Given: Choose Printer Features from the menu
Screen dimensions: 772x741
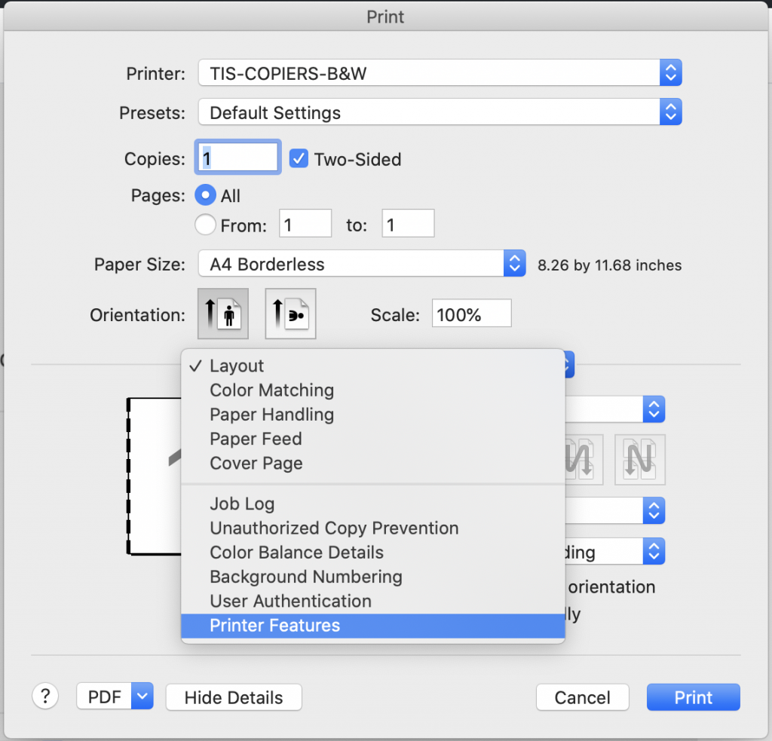Looking at the screenshot, I should (275, 626).
